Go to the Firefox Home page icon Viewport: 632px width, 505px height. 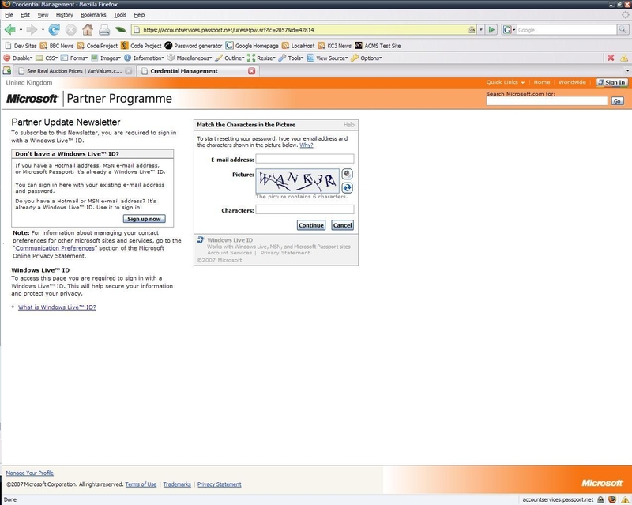(87, 30)
